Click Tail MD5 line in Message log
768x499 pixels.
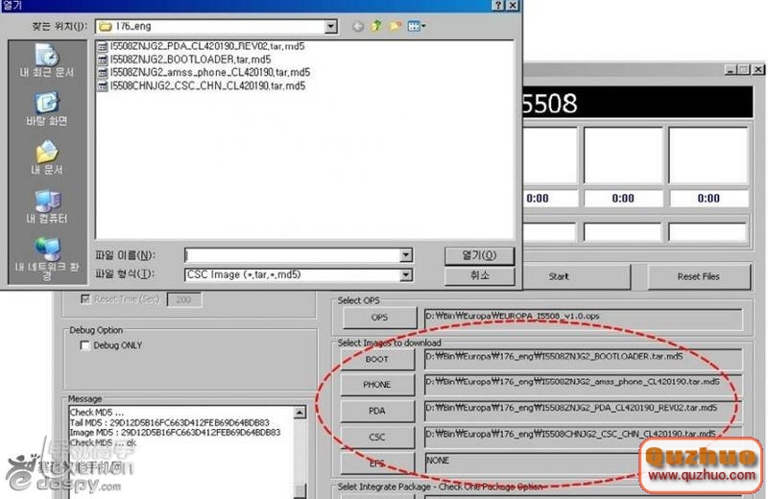(170, 422)
